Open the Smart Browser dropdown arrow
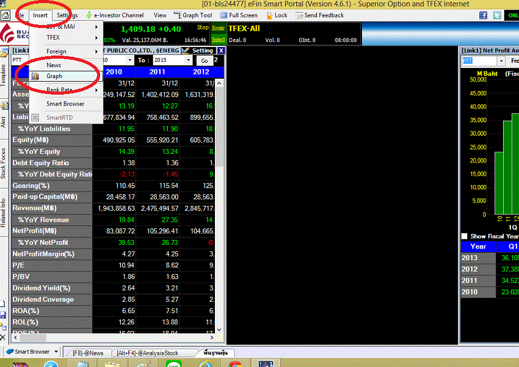This screenshot has width=519, height=367. click(x=56, y=352)
